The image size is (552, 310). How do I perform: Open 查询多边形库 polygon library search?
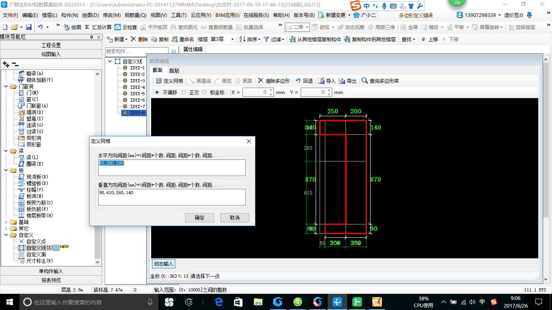380,81
